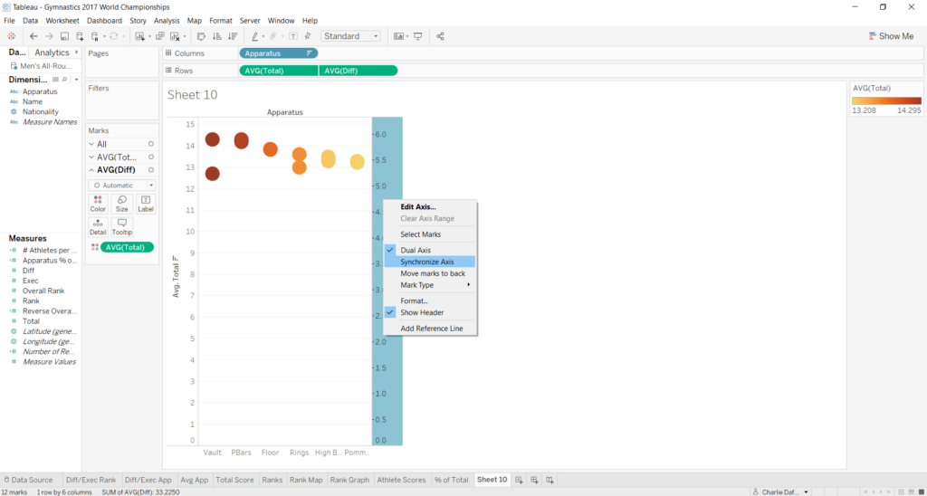The image size is (927, 496).
Task: Click the Show Me button
Action: tap(892, 36)
